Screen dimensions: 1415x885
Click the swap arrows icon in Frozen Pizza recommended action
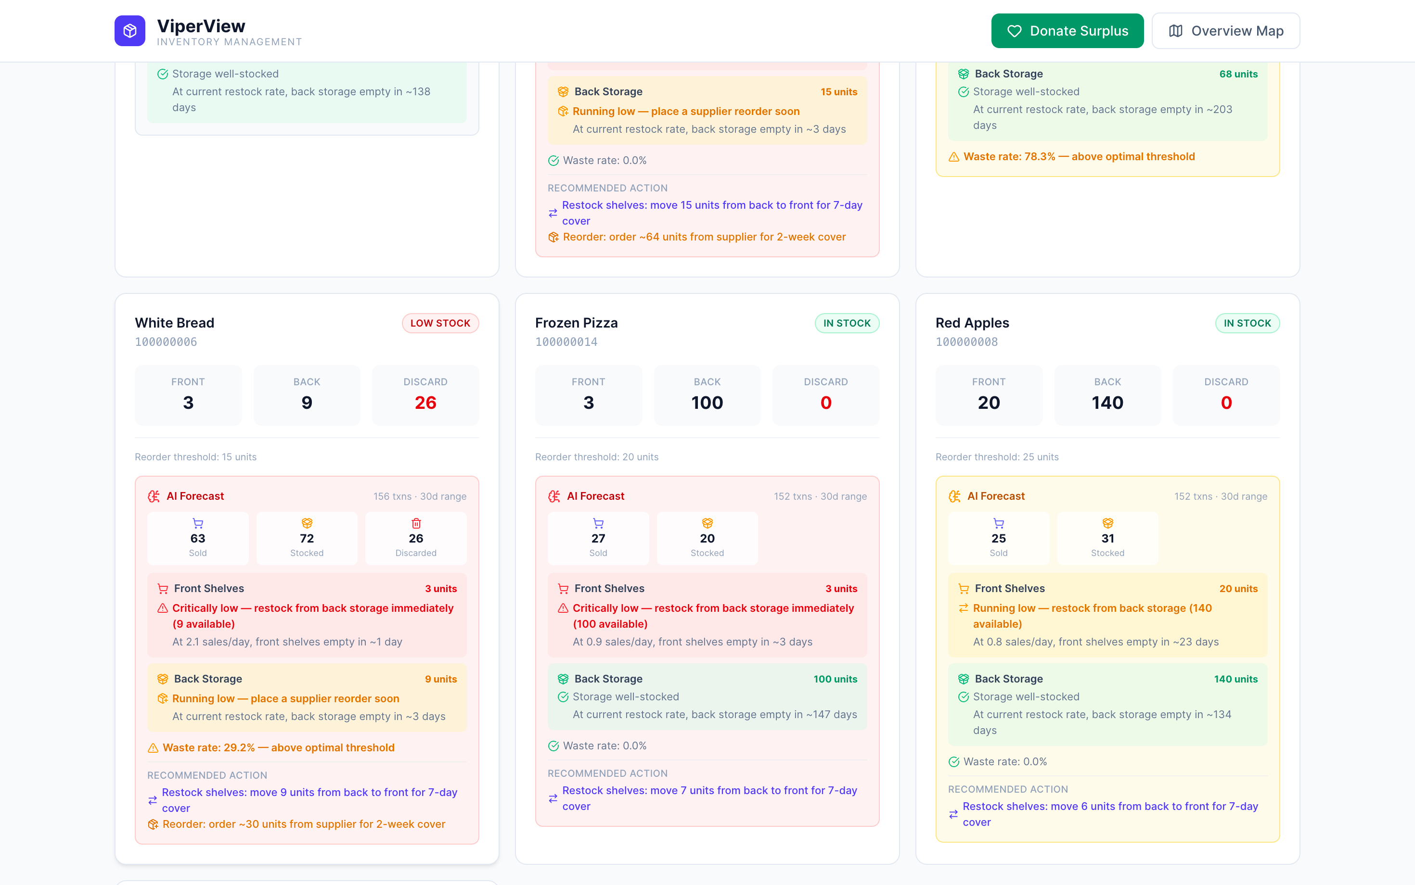(x=553, y=798)
